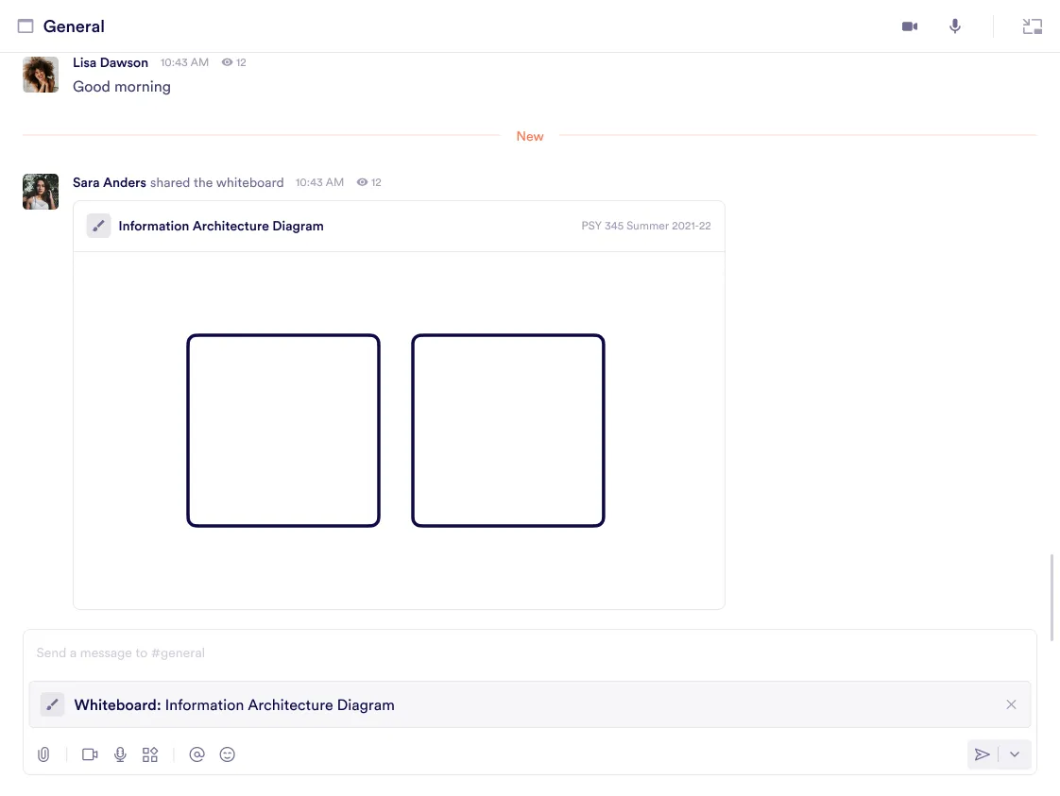The width and height of the screenshot is (1060, 796).
Task: Open the apps and shapes menu icon
Action: click(x=150, y=754)
